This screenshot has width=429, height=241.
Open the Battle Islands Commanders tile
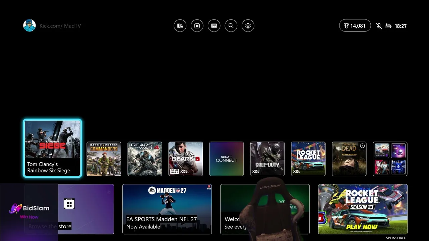point(104,159)
